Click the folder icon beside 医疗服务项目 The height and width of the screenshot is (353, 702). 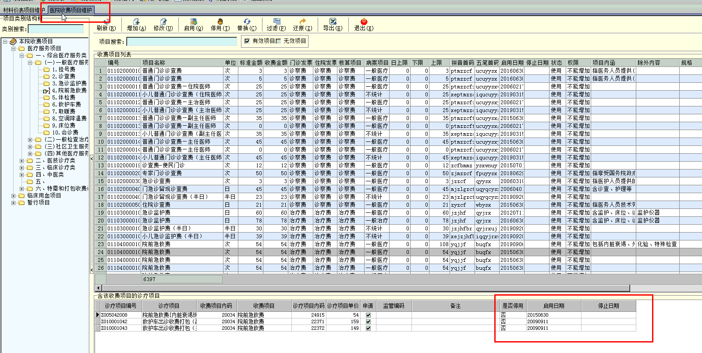pyautogui.click(x=21, y=49)
